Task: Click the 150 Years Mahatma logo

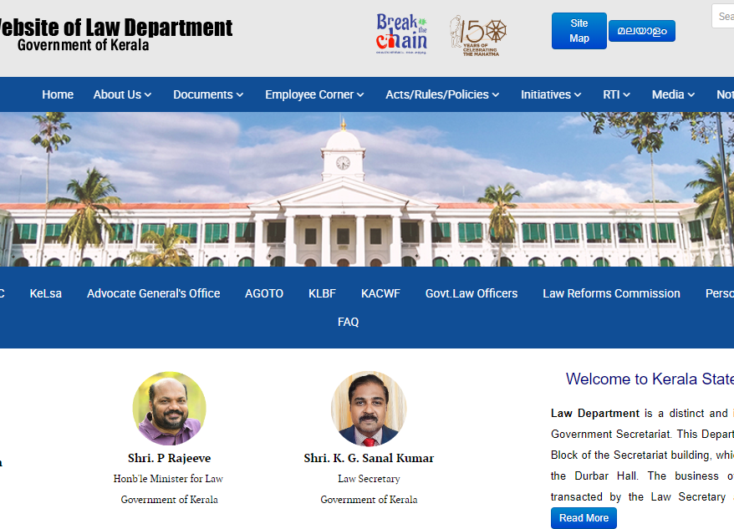Action: [x=477, y=35]
